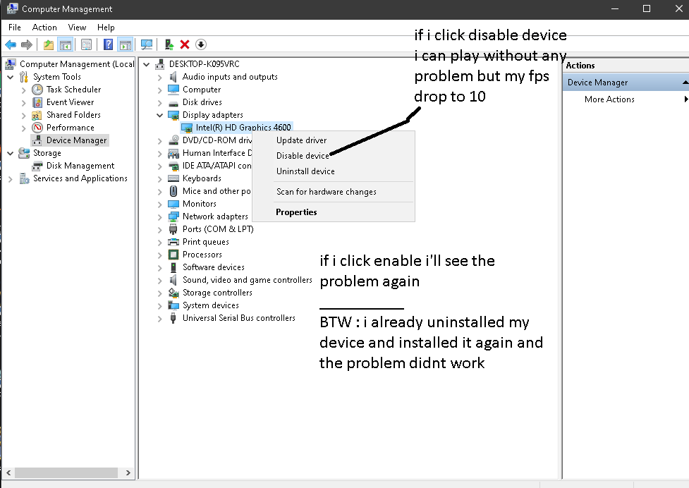
Task: Expand the Task Scheduler node
Action: [x=24, y=90]
